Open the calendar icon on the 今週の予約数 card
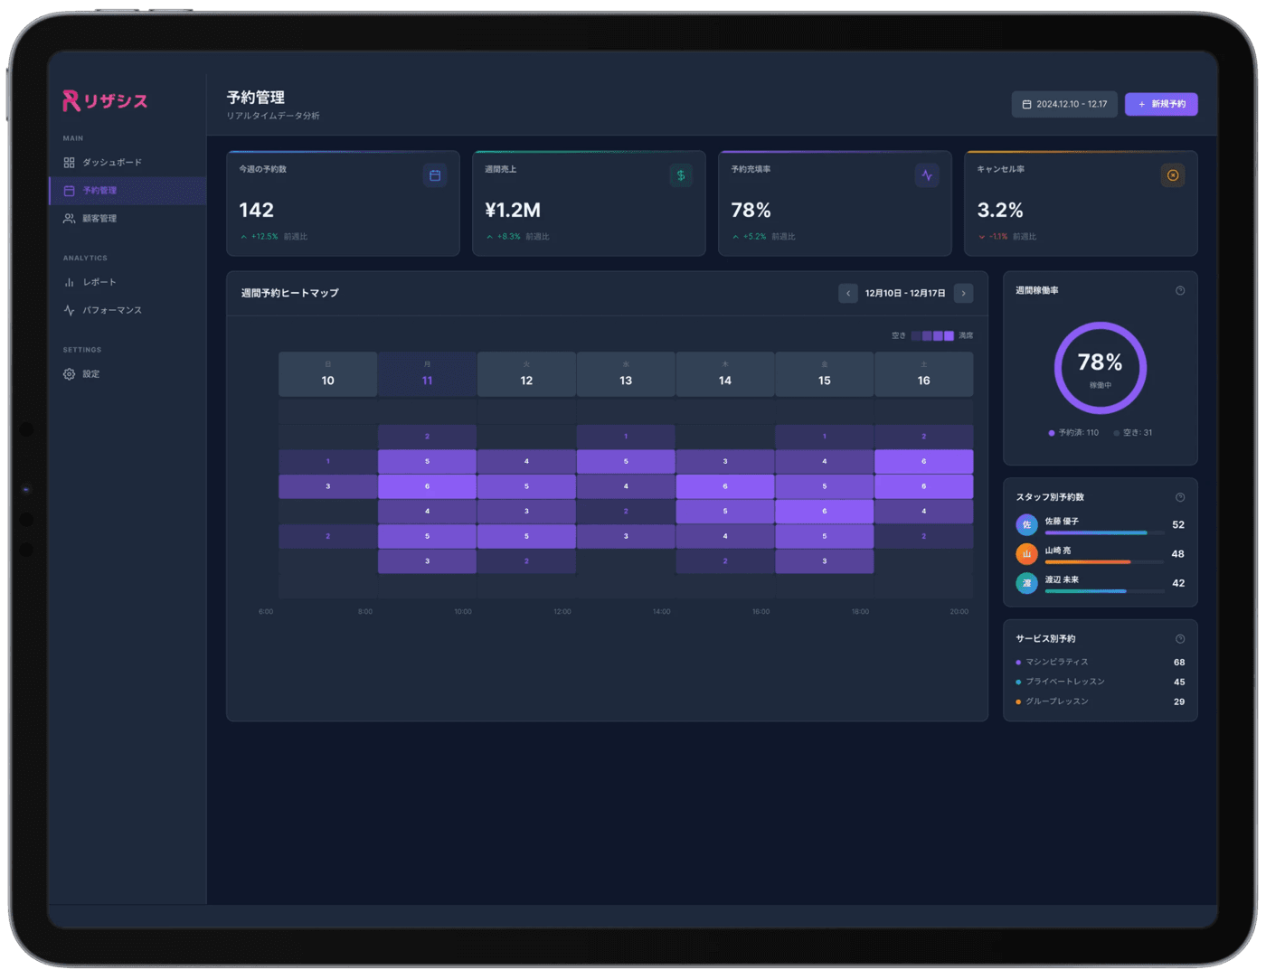 [435, 175]
